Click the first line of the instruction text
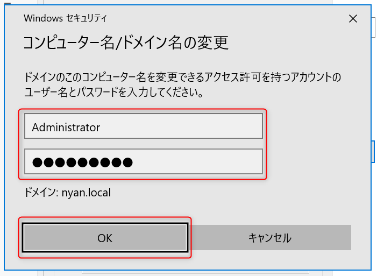Image resolution: width=377 pixels, height=276 pixels. 182,77
